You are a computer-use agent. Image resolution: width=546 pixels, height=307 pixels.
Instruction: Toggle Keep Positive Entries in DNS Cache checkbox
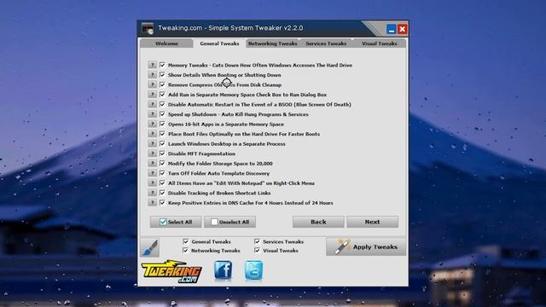click(162, 202)
